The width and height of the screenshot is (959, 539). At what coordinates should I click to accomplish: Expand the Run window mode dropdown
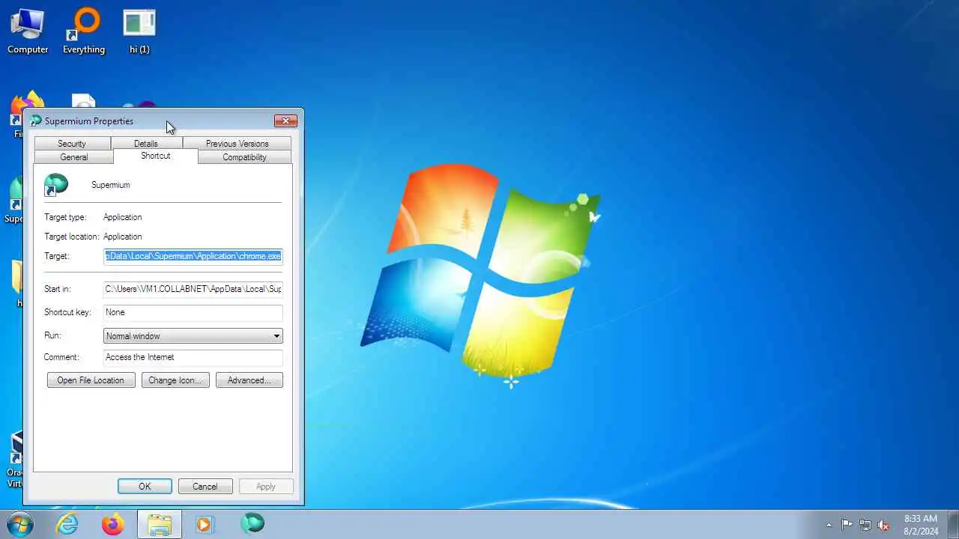click(193, 336)
